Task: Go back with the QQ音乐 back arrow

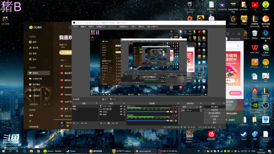Action: pos(60,27)
